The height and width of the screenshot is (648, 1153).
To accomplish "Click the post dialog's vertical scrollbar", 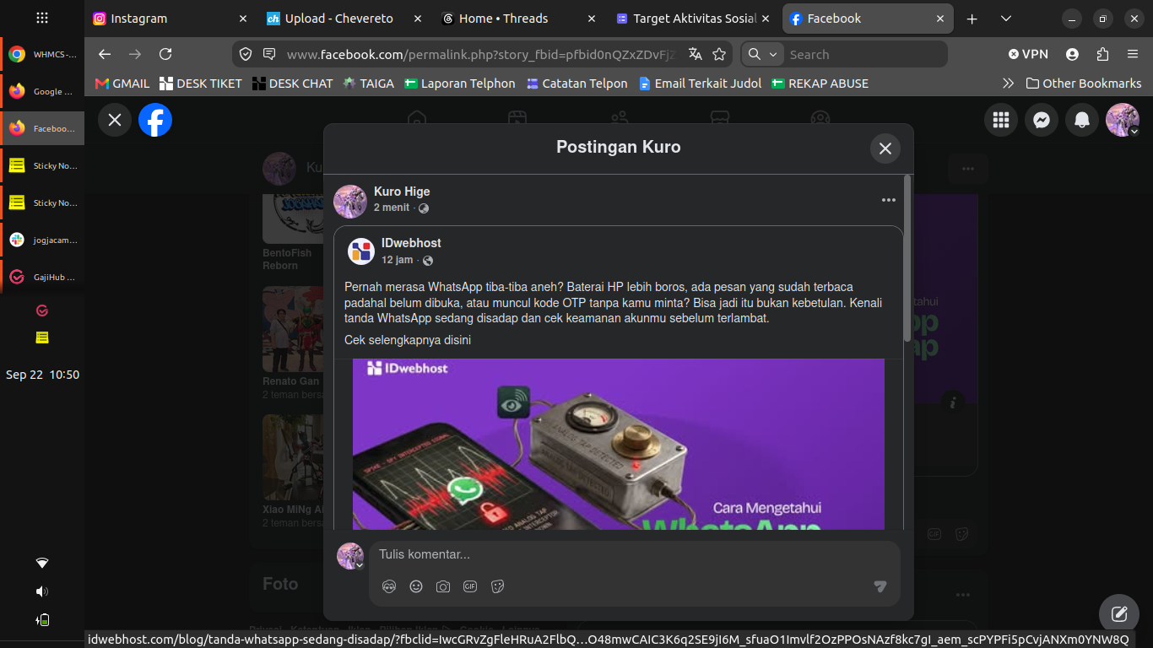I will (907, 258).
